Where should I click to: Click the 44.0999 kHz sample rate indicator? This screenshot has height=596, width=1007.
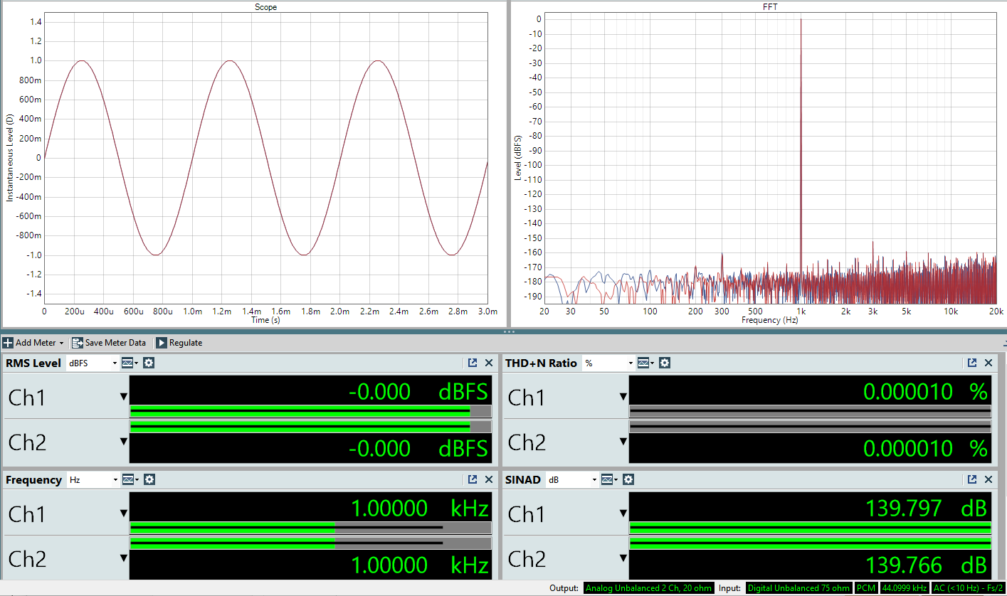(x=904, y=588)
